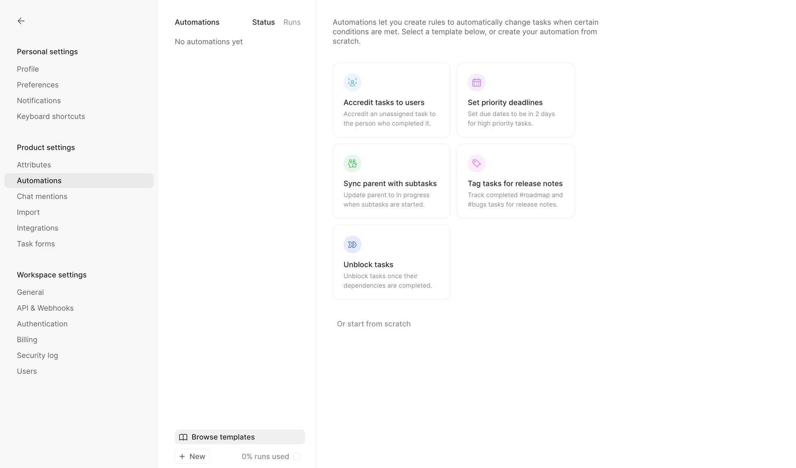Image resolution: width=796 pixels, height=468 pixels.
Task: Open Attributes under Product settings
Action: coord(34,165)
